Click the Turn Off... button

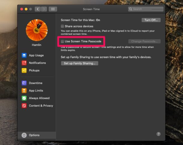click(151, 20)
